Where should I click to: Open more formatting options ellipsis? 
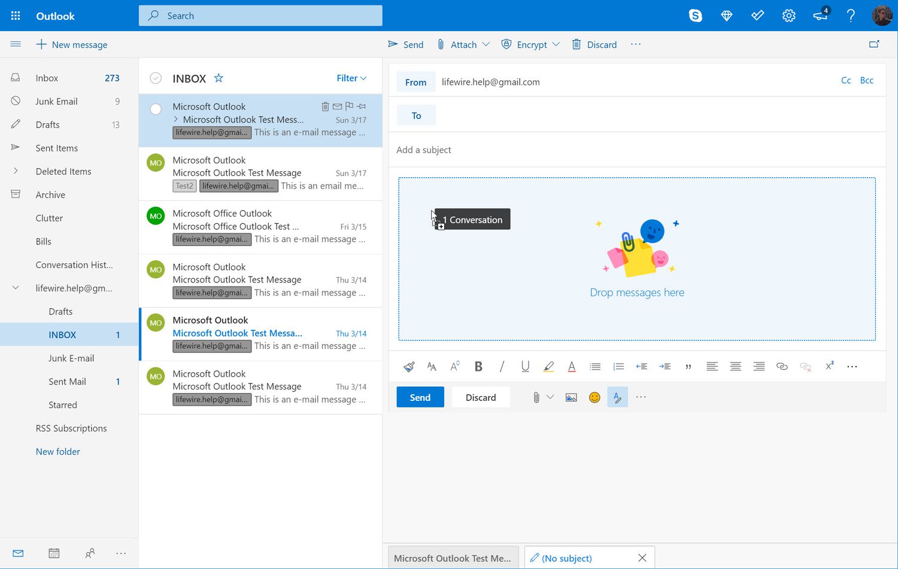852,366
